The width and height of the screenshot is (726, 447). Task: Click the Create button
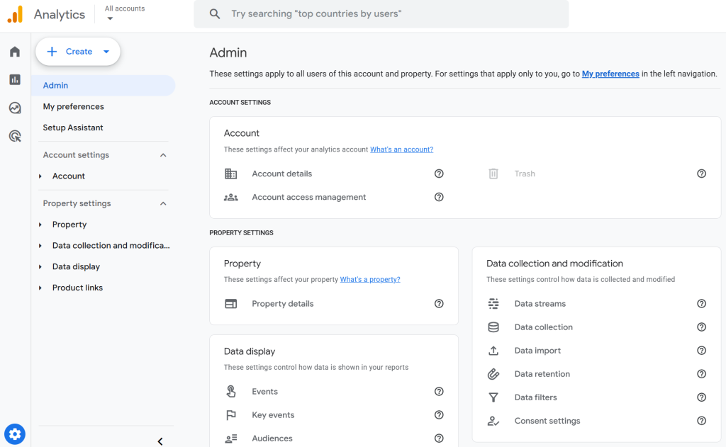point(78,52)
